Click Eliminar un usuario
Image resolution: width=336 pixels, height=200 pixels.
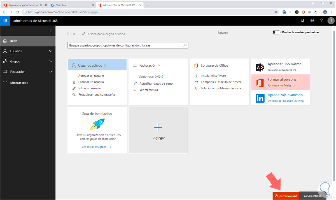91,82
